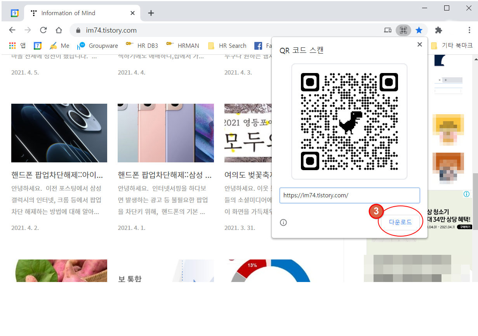The width and height of the screenshot is (478, 336).
Task: Reload the page with refresh icon
Action: 43,30
